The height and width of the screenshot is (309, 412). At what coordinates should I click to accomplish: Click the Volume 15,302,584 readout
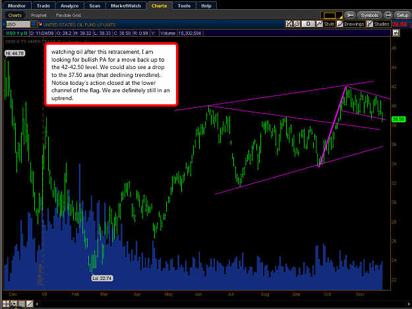[181, 34]
